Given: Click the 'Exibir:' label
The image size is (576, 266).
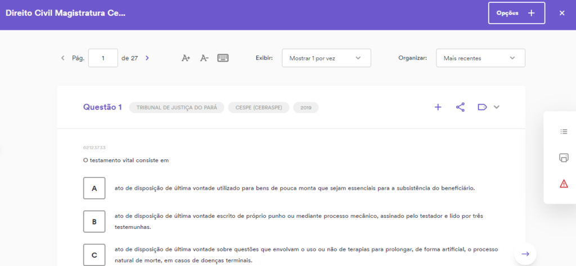Looking at the screenshot, I should [x=264, y=58].
